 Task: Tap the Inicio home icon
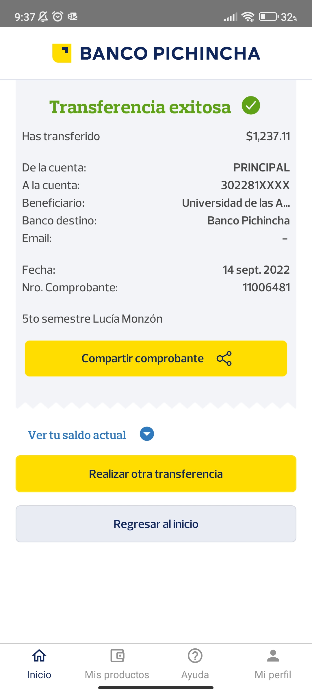pos(39,656)
